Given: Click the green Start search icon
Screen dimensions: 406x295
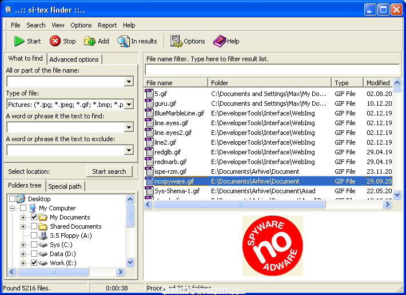Looking at the screenshot, I should pyautogui.click(x=19, y=41).
